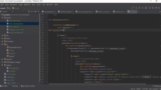This screenshot has height=90, width=161.
Task: Open the Run menu
Action: [33, 4]
